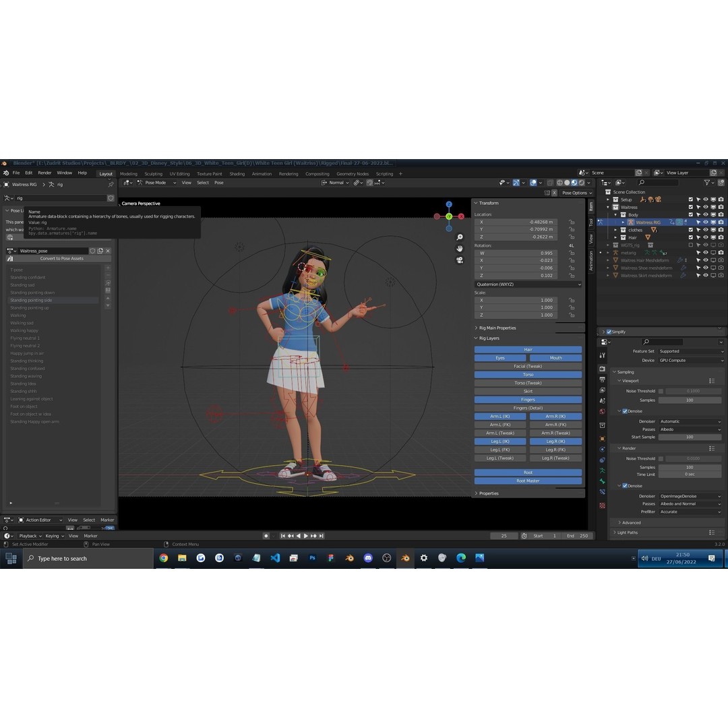Toggle the Arm.L (FK) rig layer button
Viewport: 728px width, 728px height.
pos(500,425)
